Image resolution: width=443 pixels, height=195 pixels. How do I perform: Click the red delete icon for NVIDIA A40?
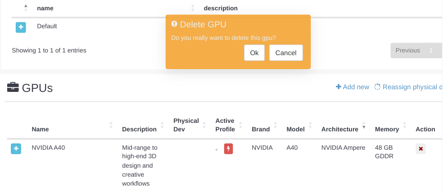(x=420, y=149)
